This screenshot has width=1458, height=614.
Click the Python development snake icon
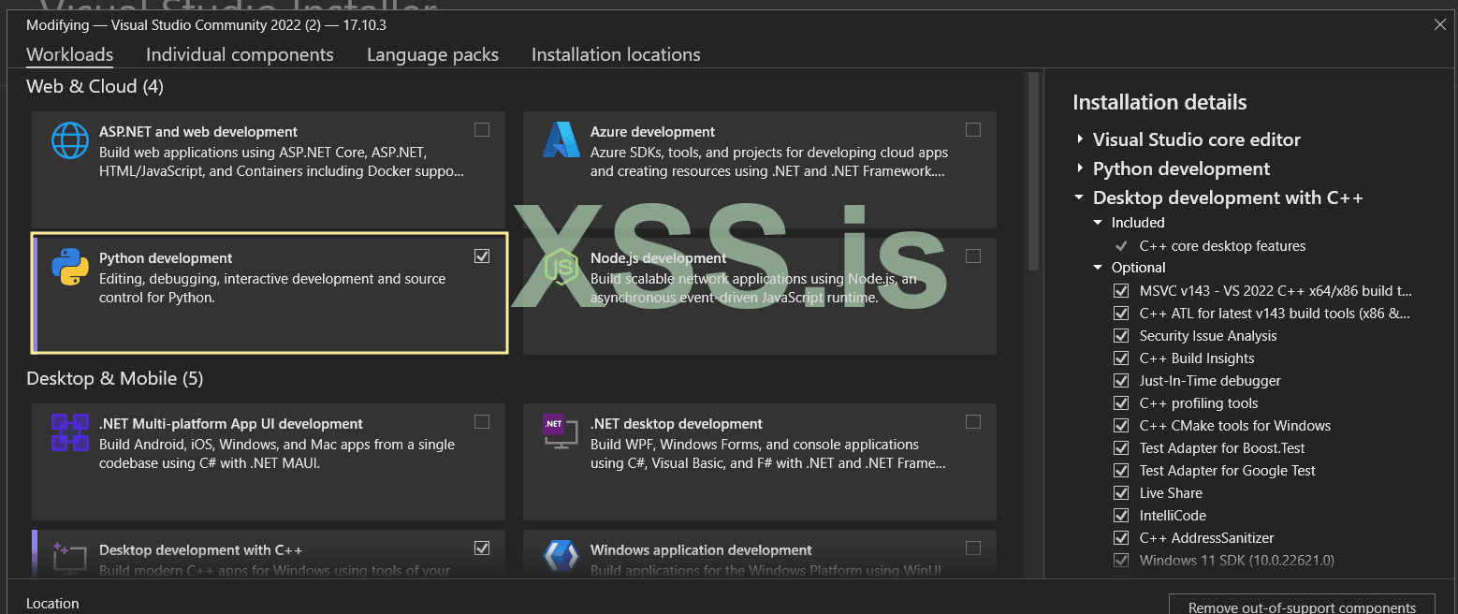point(69,267)
